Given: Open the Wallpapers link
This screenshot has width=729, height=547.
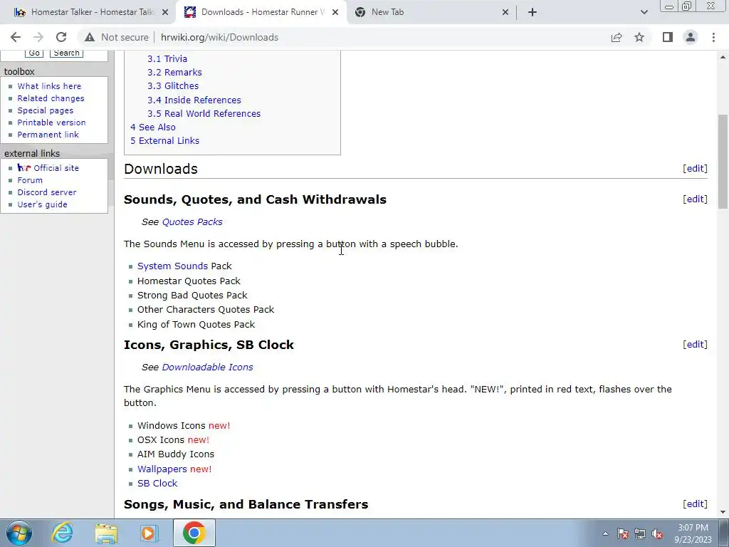Looking at the screenshot, I should [x=162, y=469].
